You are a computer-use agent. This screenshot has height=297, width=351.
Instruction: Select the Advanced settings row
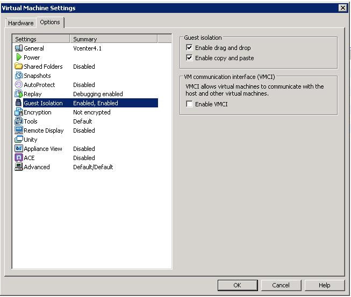tap(37, 167)
